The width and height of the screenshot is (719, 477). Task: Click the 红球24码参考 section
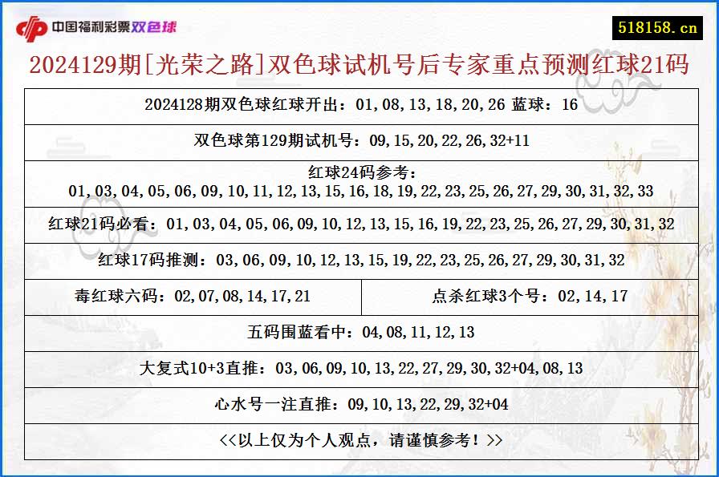pyautogui.click(x=359, y=180)
